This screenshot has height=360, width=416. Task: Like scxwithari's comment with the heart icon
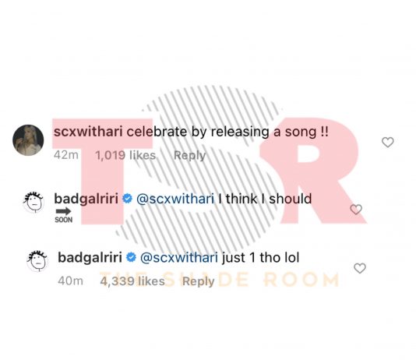coord(388,143)
